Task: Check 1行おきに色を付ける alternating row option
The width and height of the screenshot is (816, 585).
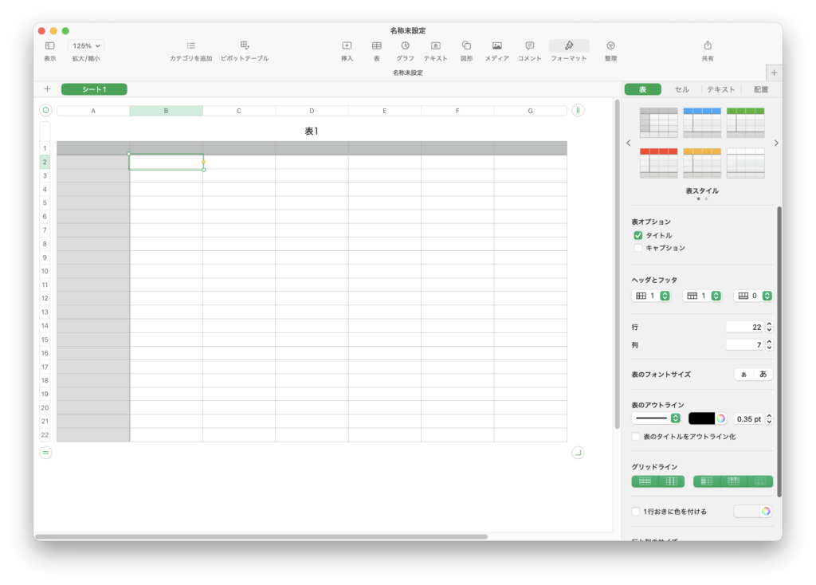Action: pyautogui.click(x=636, y=511)
